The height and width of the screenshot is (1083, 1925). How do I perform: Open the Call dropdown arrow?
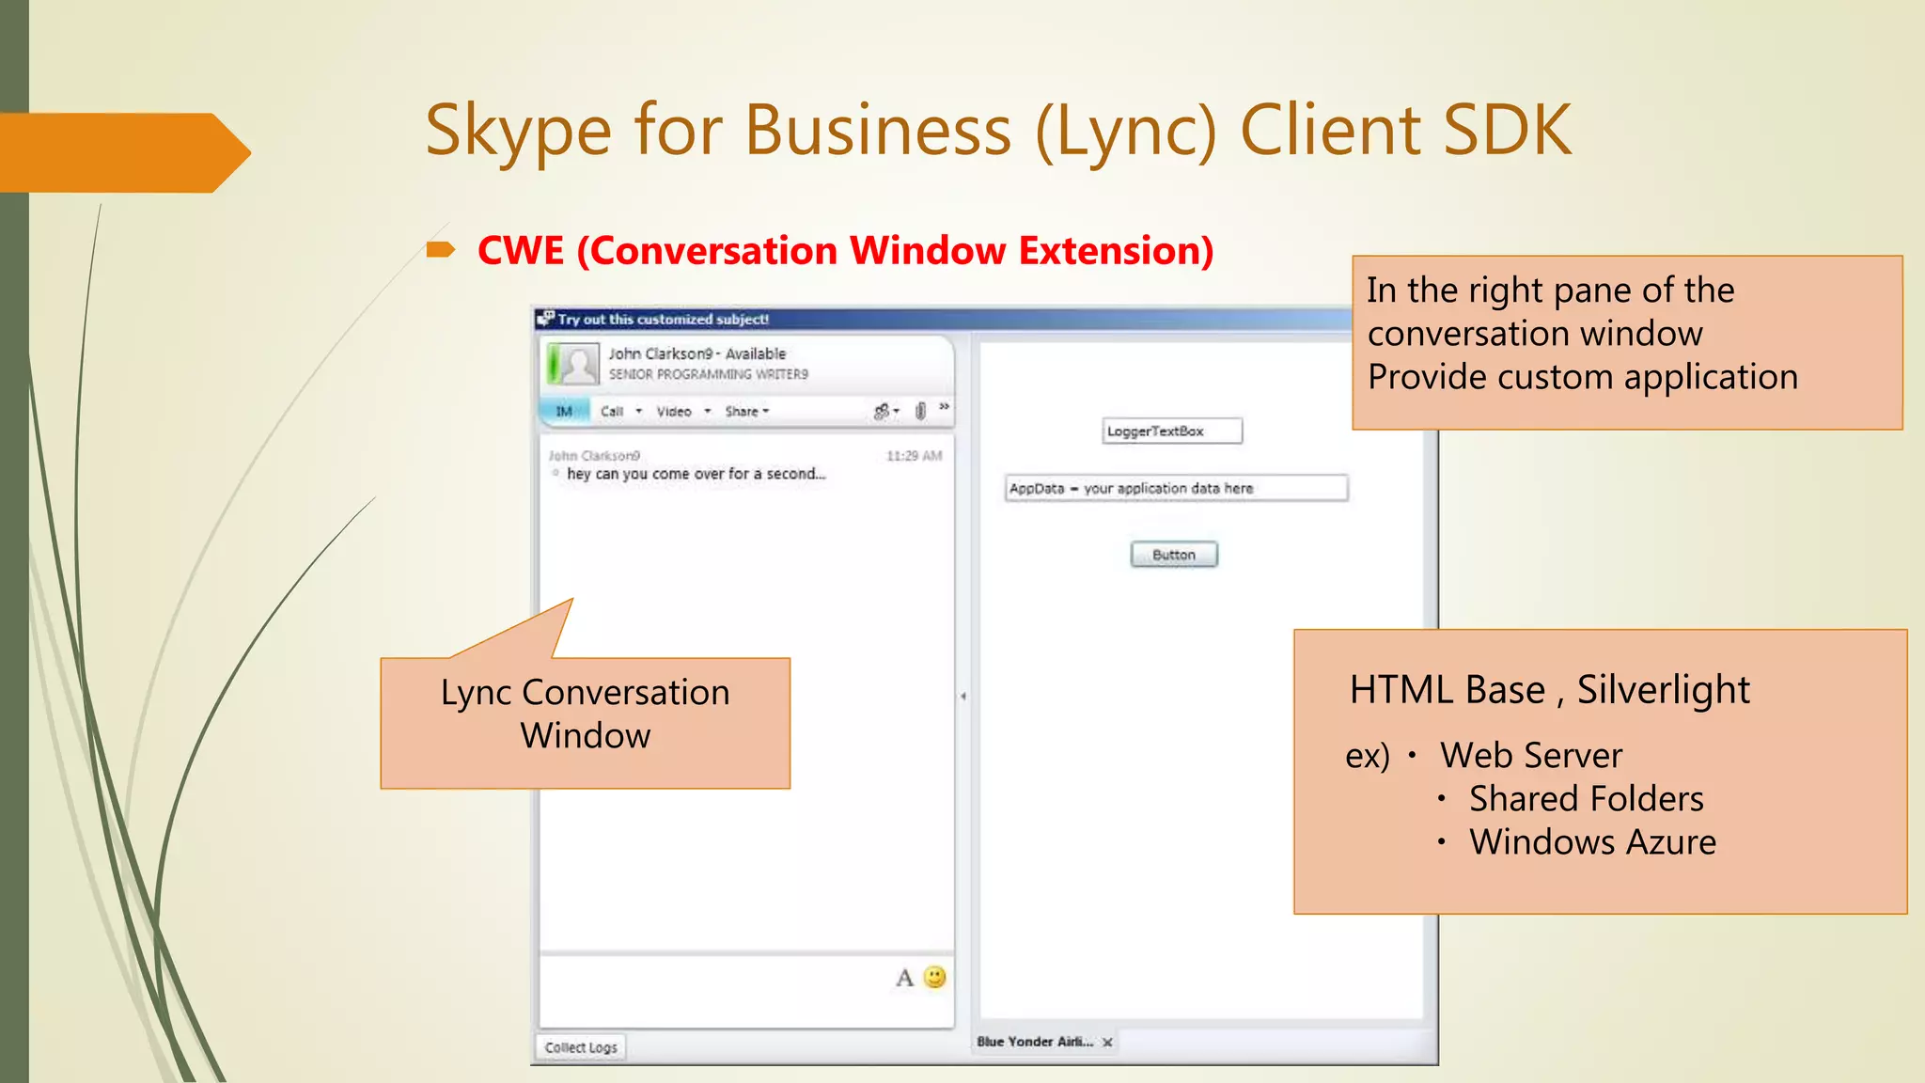tap(639, 411)
